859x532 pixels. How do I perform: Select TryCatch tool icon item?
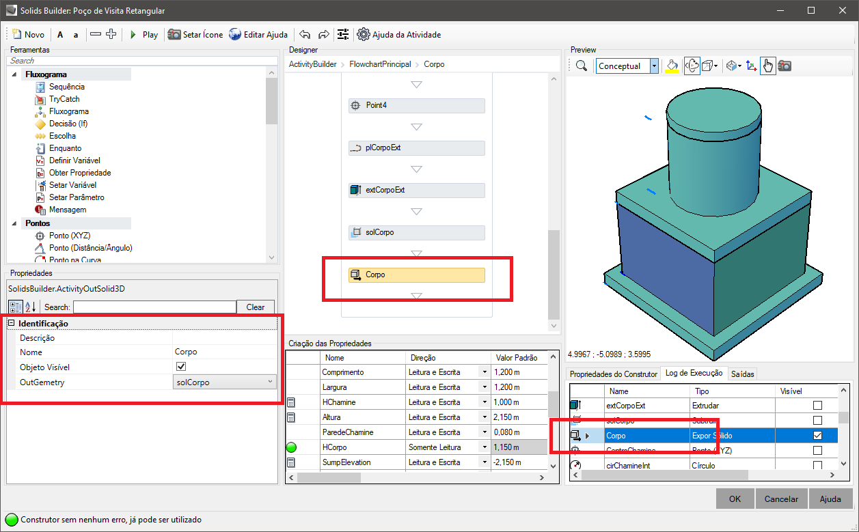tap(40, 99)
